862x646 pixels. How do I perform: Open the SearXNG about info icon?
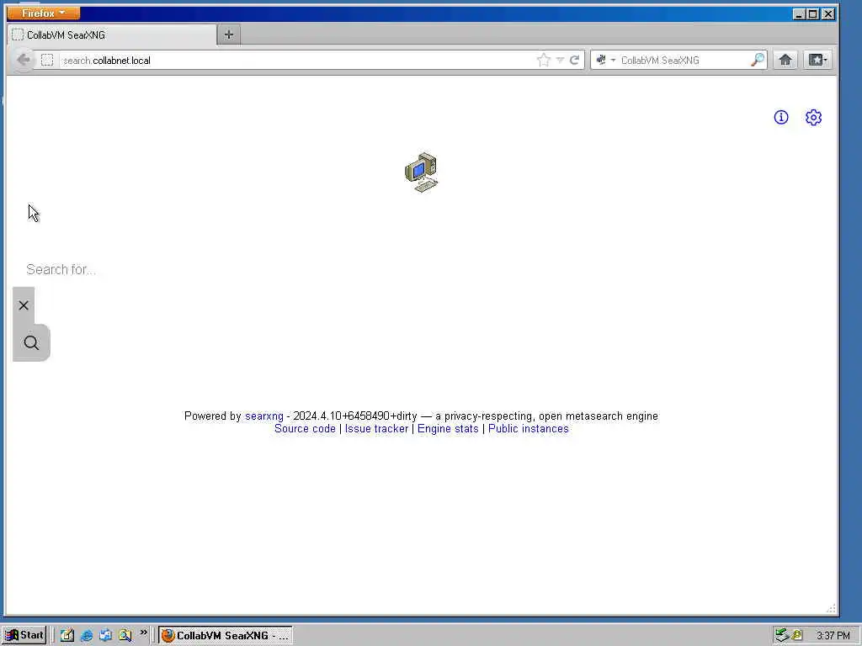point(780,117)
